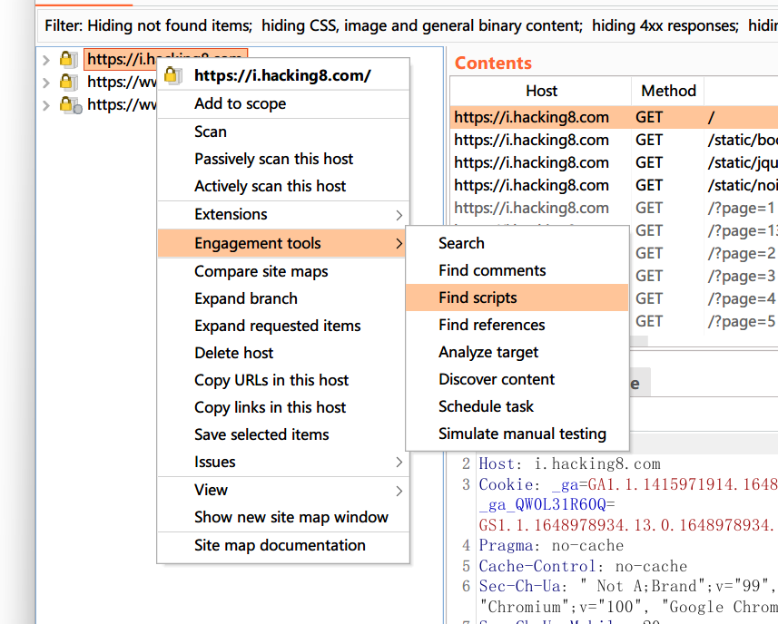The width and height of the screenshot is (778, 624).
Task: Select the /?page=2 contents row
Action: [x=704, y=254]
